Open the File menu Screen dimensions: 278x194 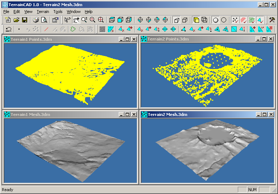coord(6,12)
